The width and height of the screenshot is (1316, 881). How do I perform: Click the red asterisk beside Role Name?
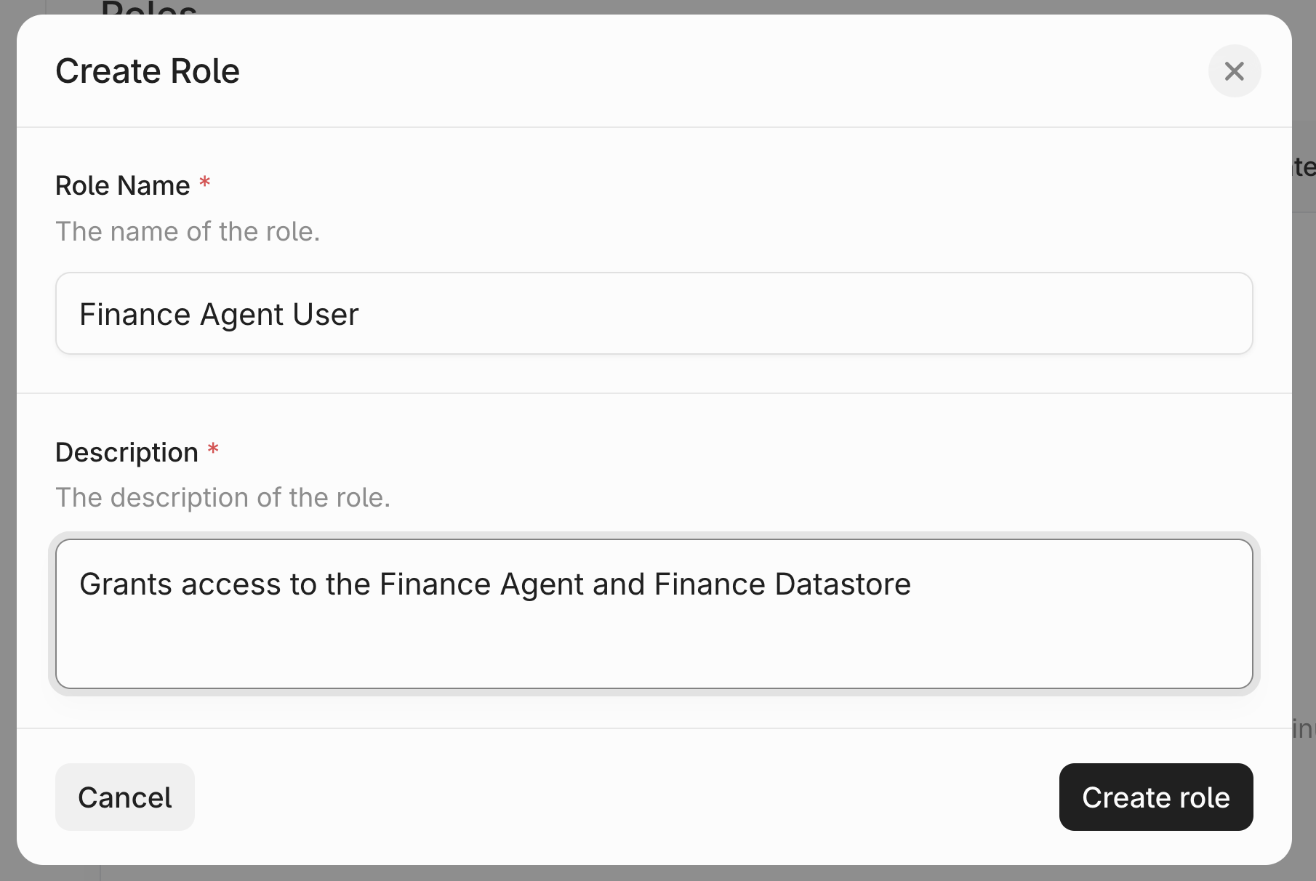205,182
